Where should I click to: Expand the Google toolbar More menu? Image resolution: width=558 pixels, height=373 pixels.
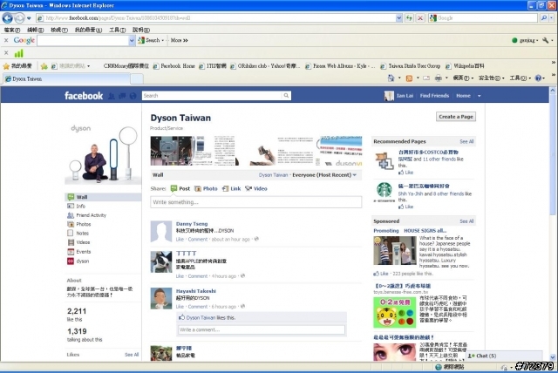179,40
